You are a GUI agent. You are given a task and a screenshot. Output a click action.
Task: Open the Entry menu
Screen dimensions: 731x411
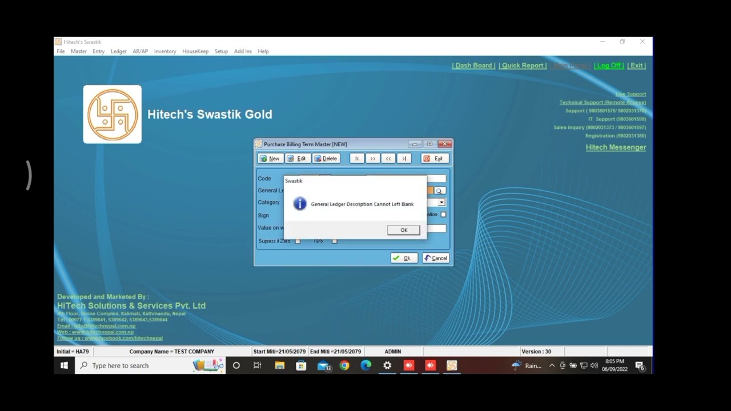pyautogui.click(x=99, y=51)
